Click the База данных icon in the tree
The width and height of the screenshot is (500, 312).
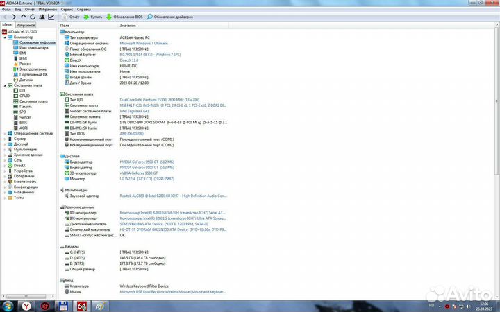pyautogui.click(x=10, y=192)
